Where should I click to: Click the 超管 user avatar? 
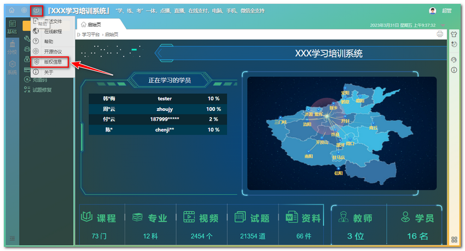point(433,10)
